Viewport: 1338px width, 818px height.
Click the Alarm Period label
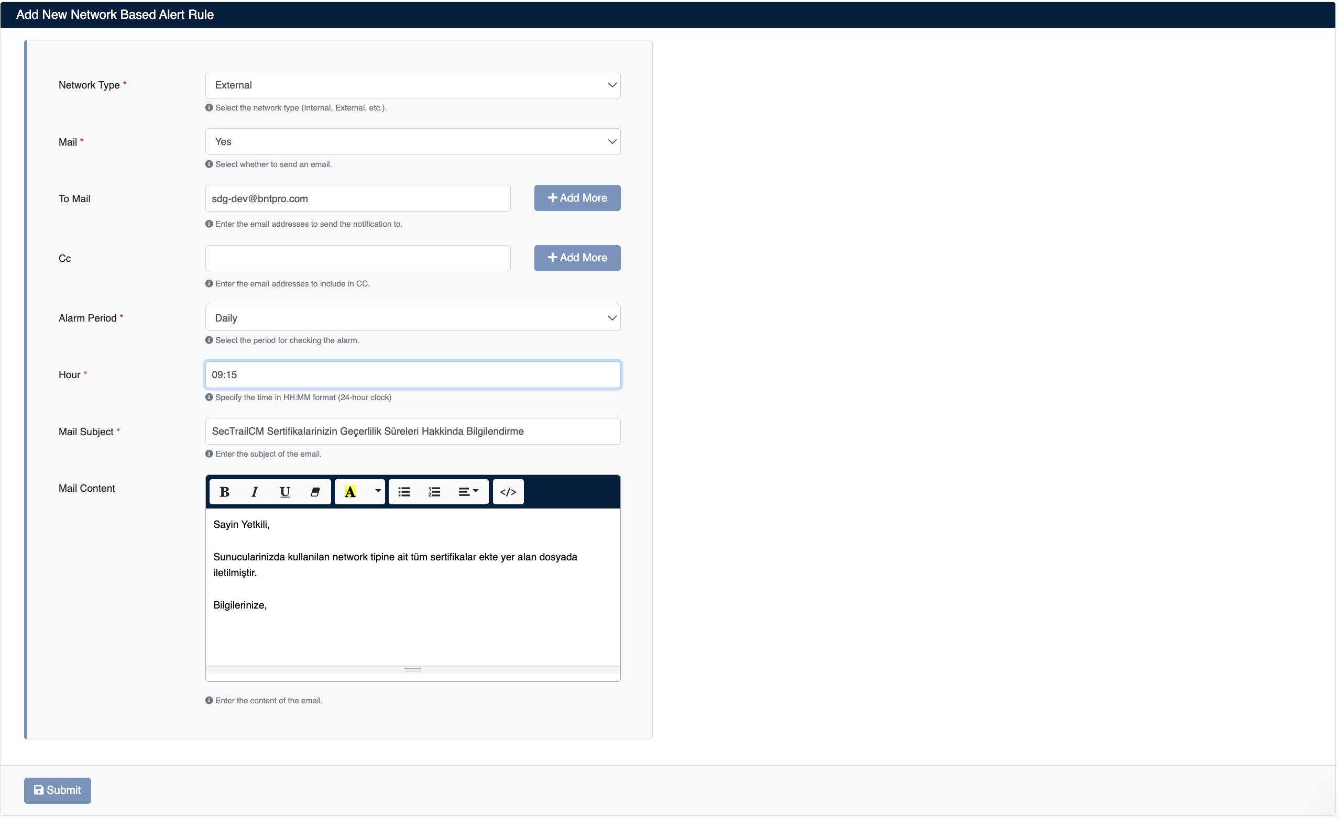tap(87, 318)
